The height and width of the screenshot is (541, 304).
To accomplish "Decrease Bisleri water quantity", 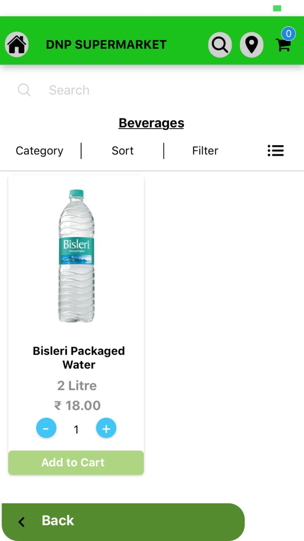I will [x=46, y=428].
